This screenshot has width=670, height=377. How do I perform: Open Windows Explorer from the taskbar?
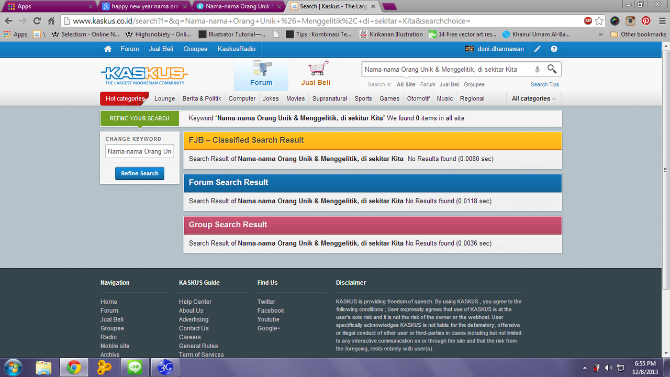43,367
